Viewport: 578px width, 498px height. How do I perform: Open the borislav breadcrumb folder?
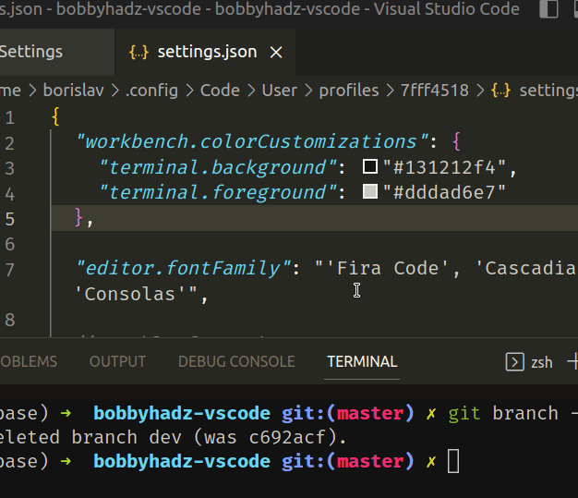[x=73, y=91]
